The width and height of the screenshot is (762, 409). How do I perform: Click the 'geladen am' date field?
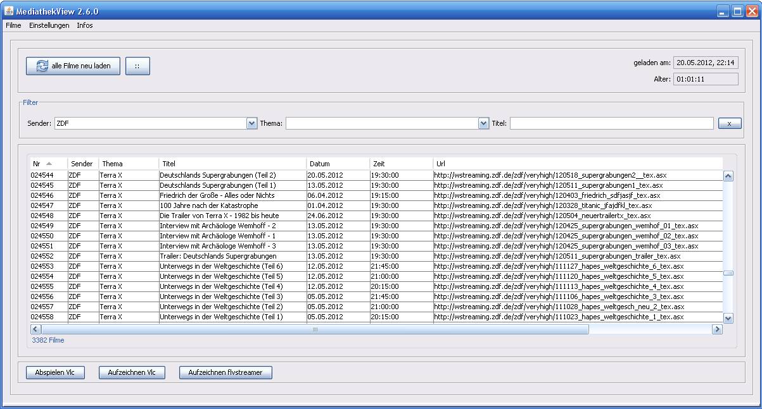706,63
